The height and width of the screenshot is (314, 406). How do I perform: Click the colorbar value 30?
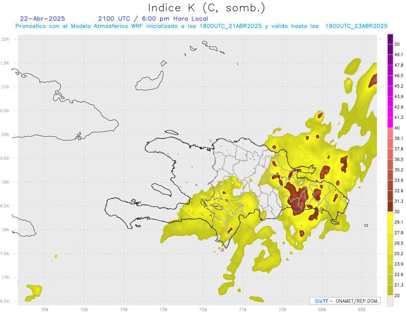397,212
